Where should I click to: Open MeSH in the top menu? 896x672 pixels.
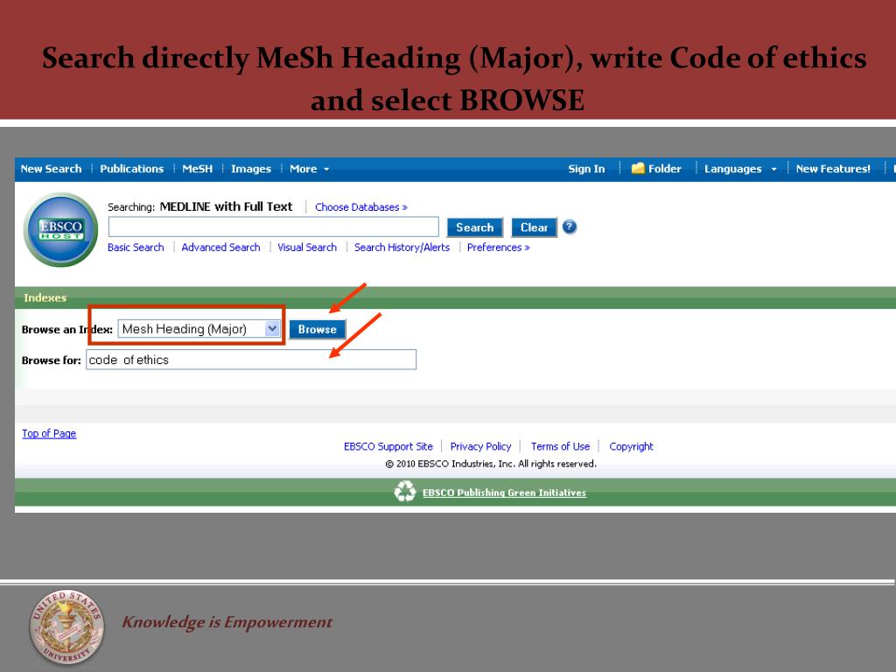coord(197,169)
